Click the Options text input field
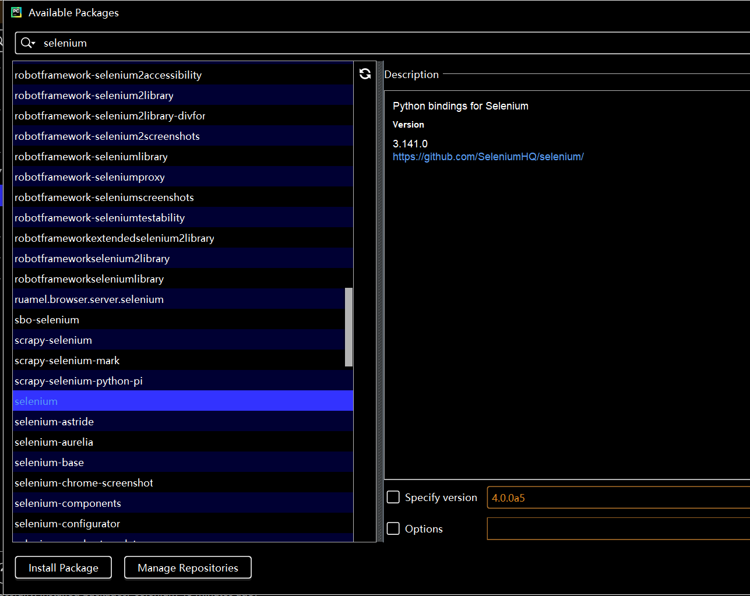Viewport: 750px width, 596px height. [x=618, y=528]
